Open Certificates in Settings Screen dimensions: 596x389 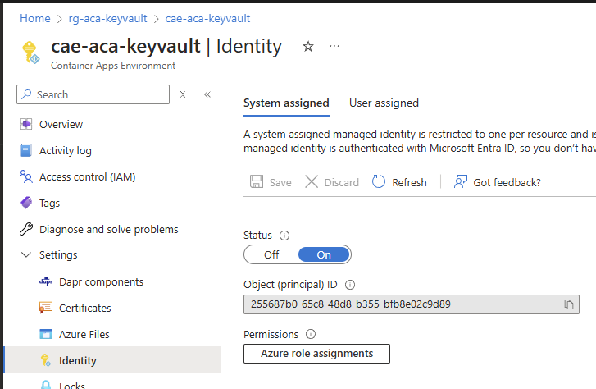click(84, 308)
